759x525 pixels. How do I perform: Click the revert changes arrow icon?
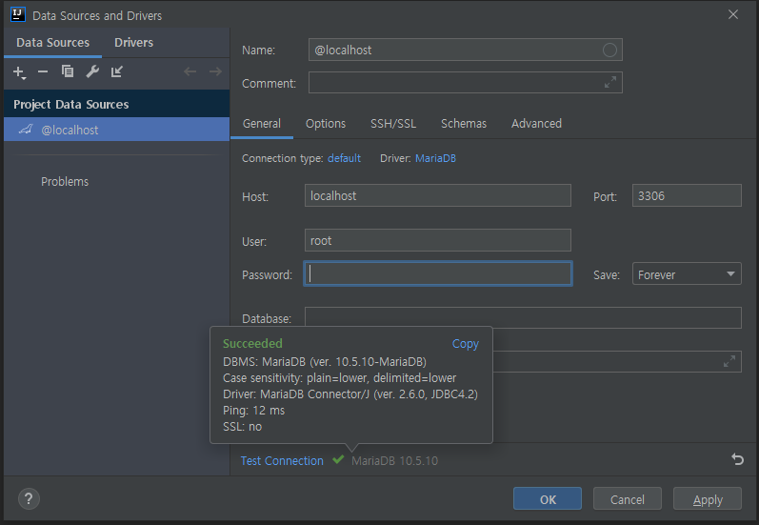point(737,459)
